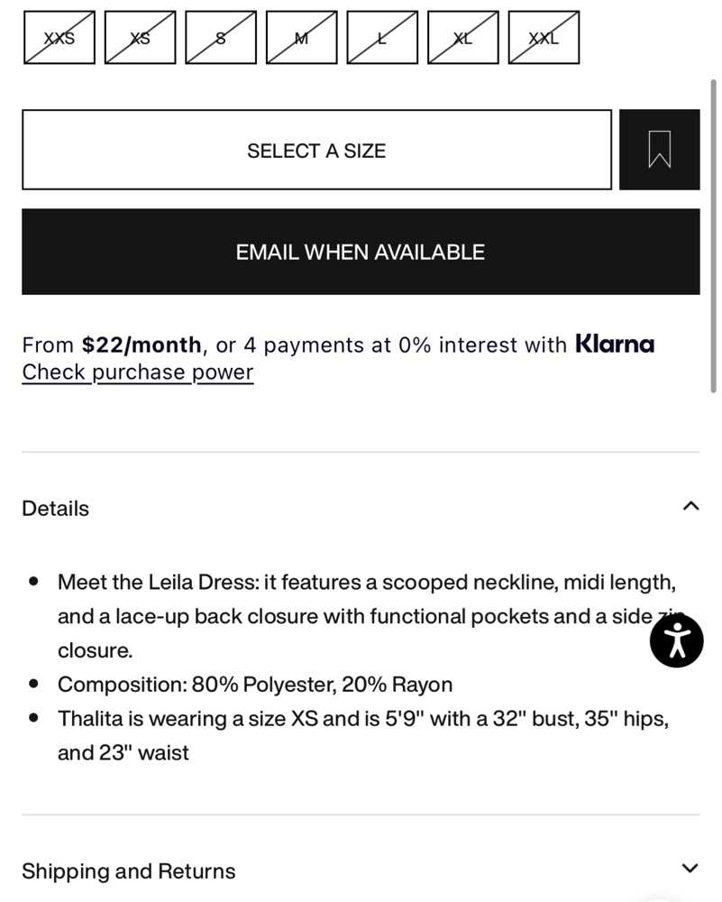Expand Shipping and Returns chevron
The image size is (722, 902).
pos(690,868)
